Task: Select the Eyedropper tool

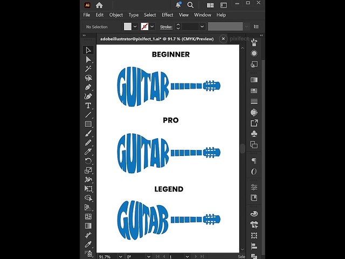Action: (88, 244)
